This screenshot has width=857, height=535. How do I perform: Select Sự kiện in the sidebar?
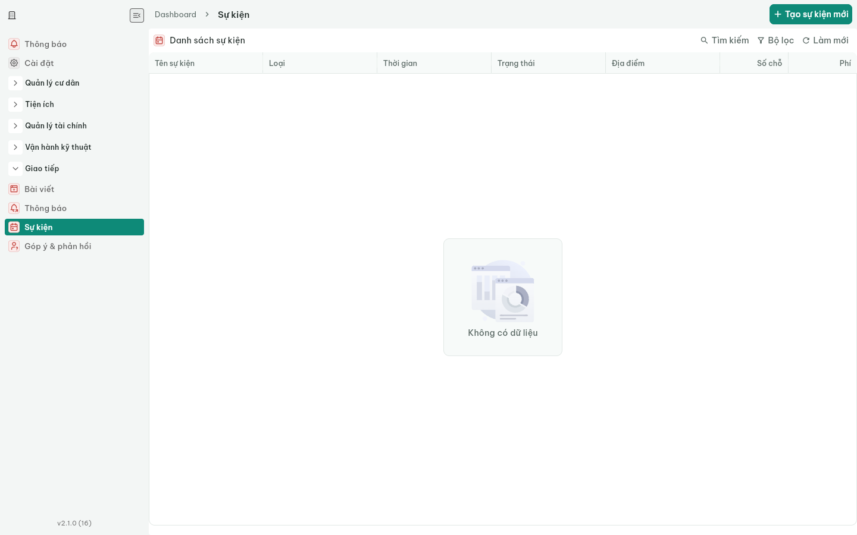74,227
